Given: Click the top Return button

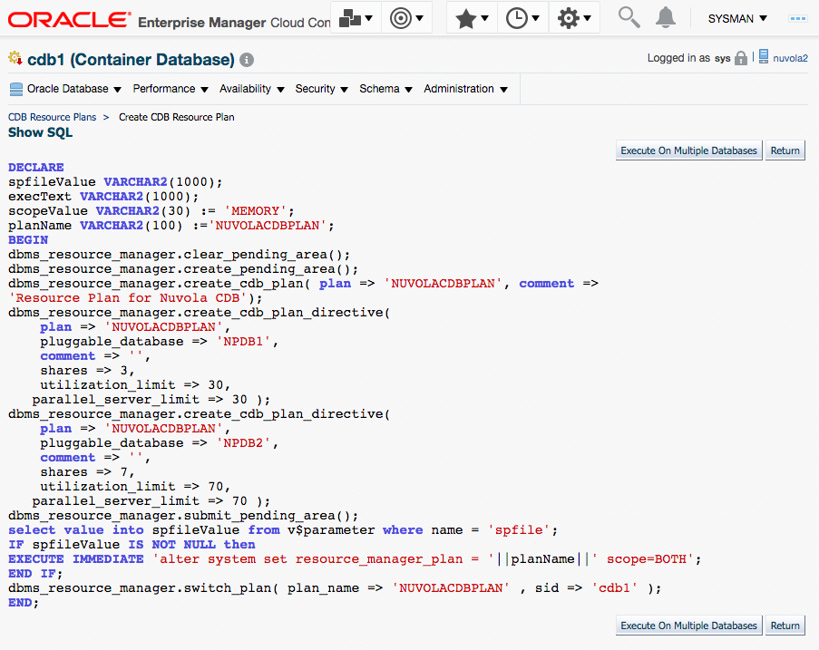Looking at the screenshot, I should click(x=785, y=150).
